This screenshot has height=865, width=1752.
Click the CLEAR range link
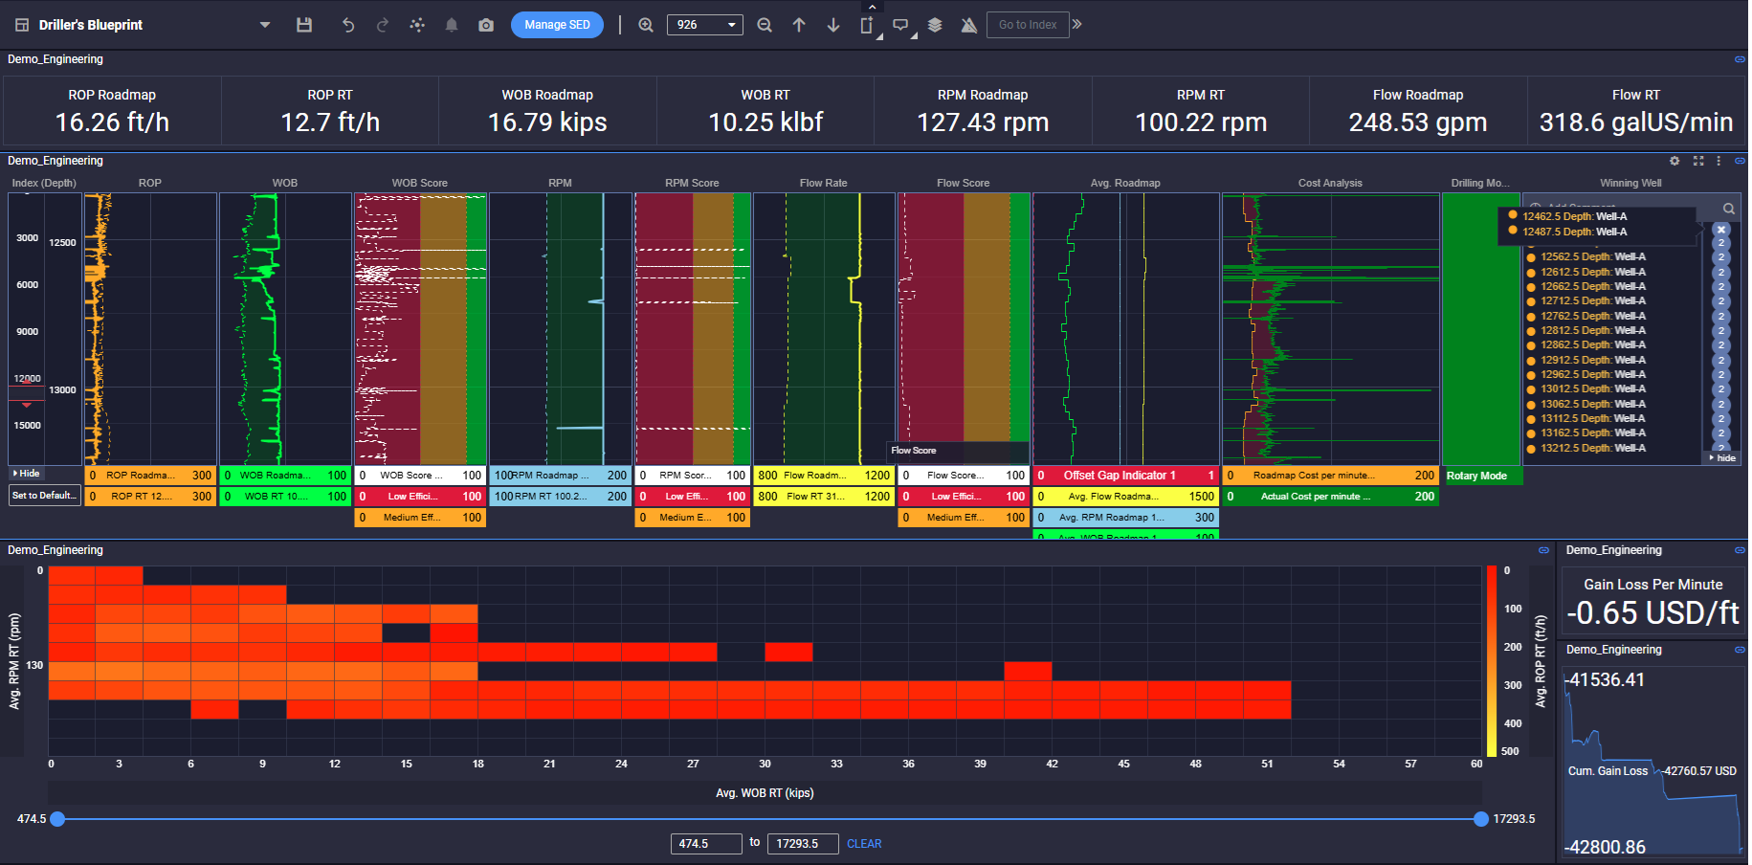coord(864,844)
